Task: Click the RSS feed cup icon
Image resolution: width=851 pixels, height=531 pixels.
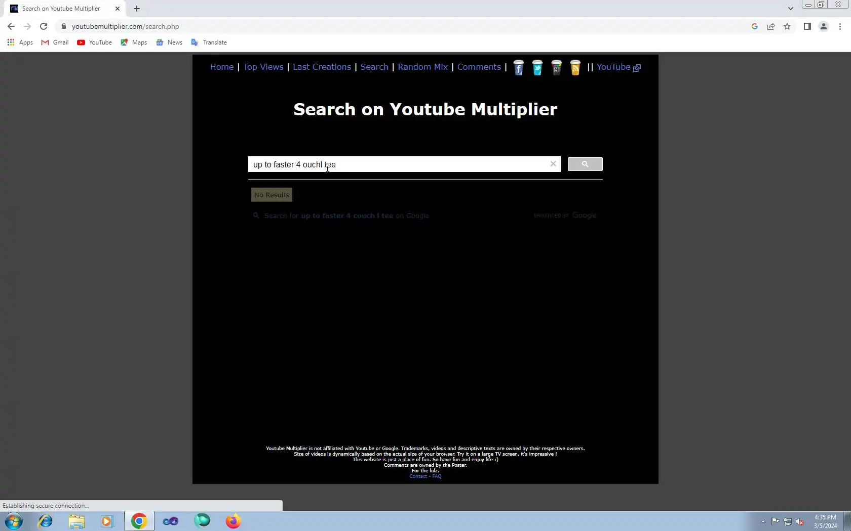Action: point(575,67)
